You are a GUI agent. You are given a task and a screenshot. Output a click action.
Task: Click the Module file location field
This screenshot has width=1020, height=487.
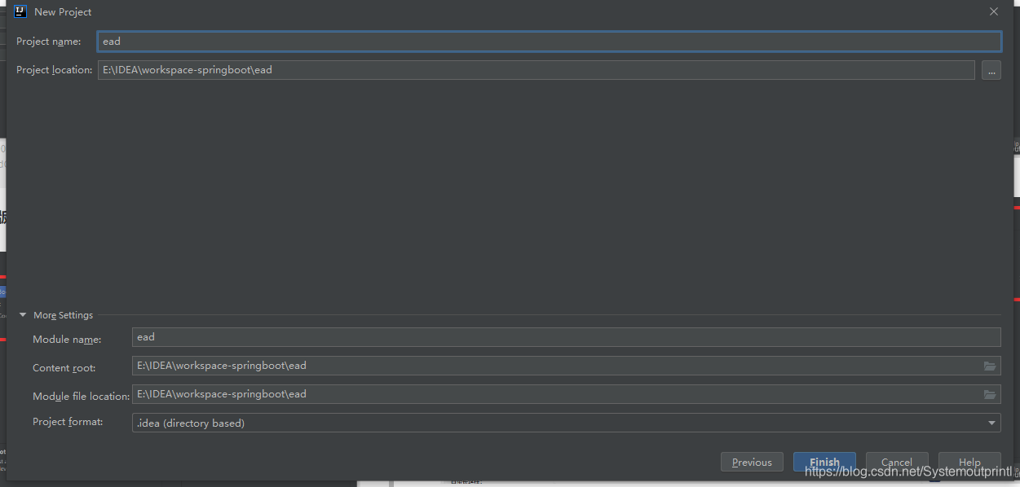coord(566,394)
